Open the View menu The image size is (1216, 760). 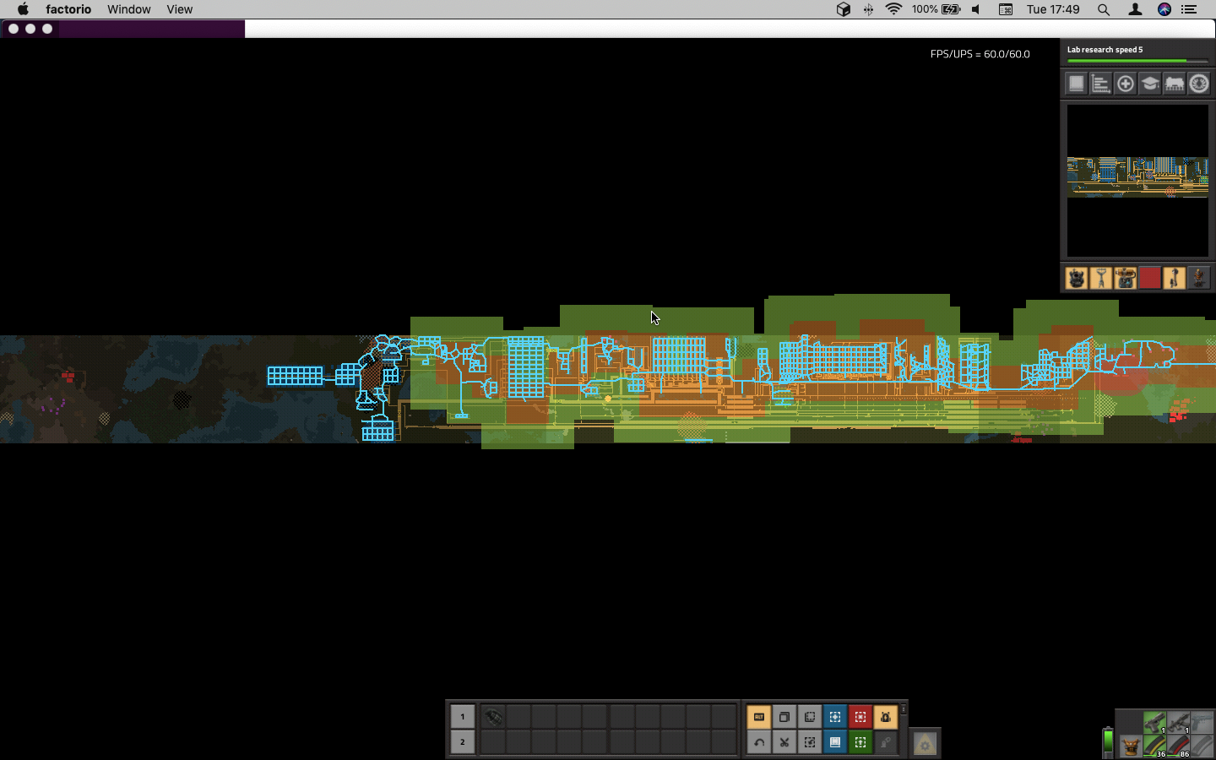coord(179,9)
